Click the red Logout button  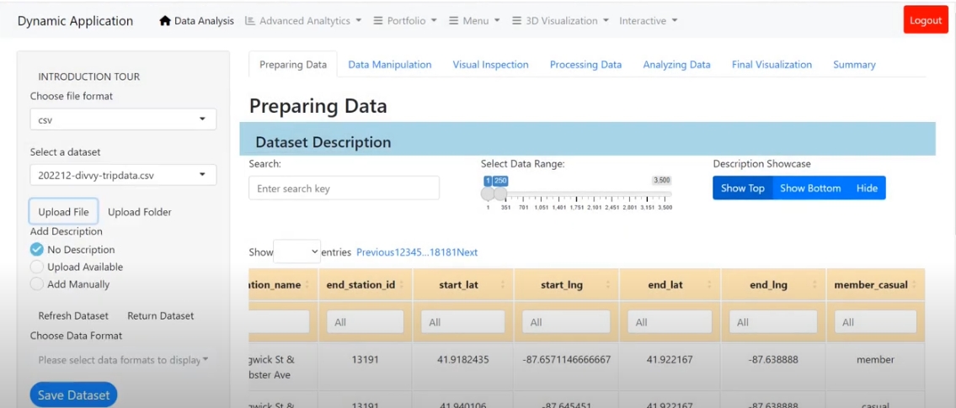click(926, 20)
